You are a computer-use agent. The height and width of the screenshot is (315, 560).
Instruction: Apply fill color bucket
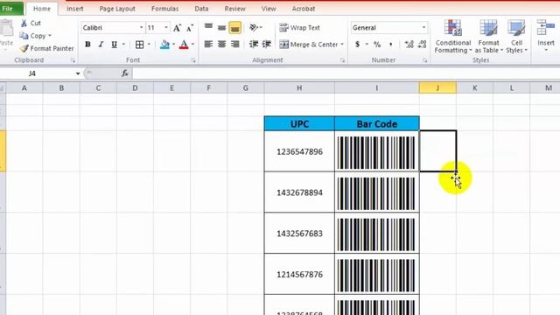[x=164, y=45]
